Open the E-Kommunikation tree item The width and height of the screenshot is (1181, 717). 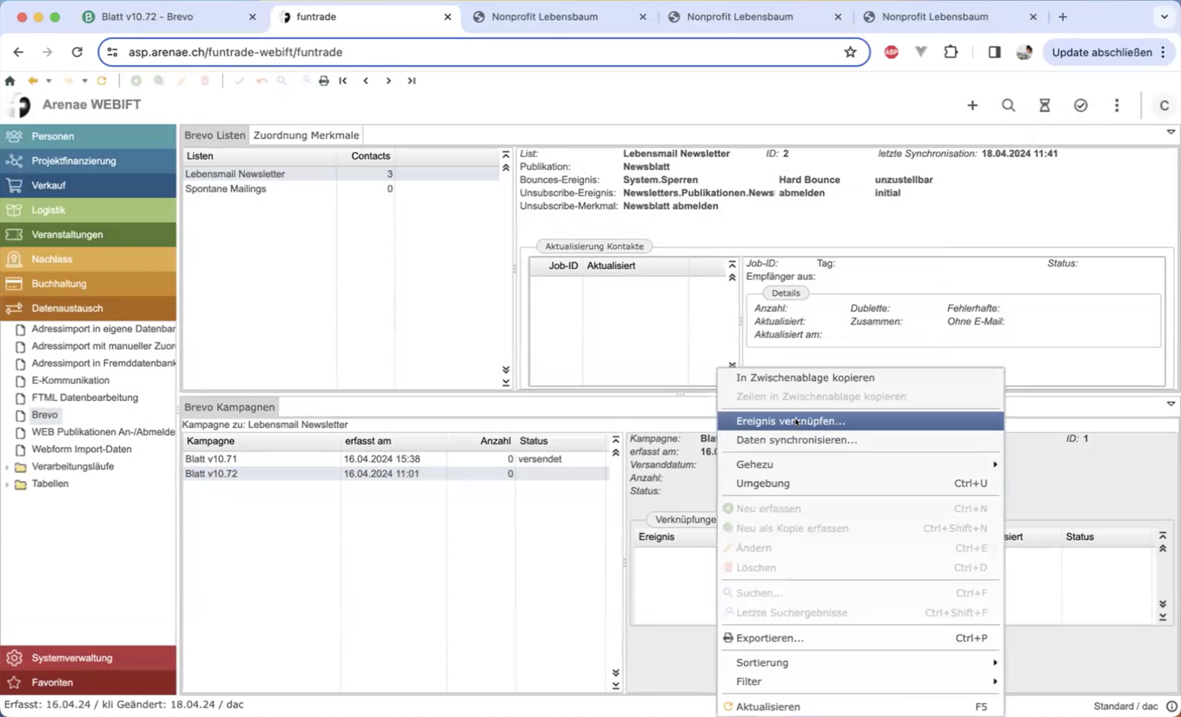[x=71, y=380]
